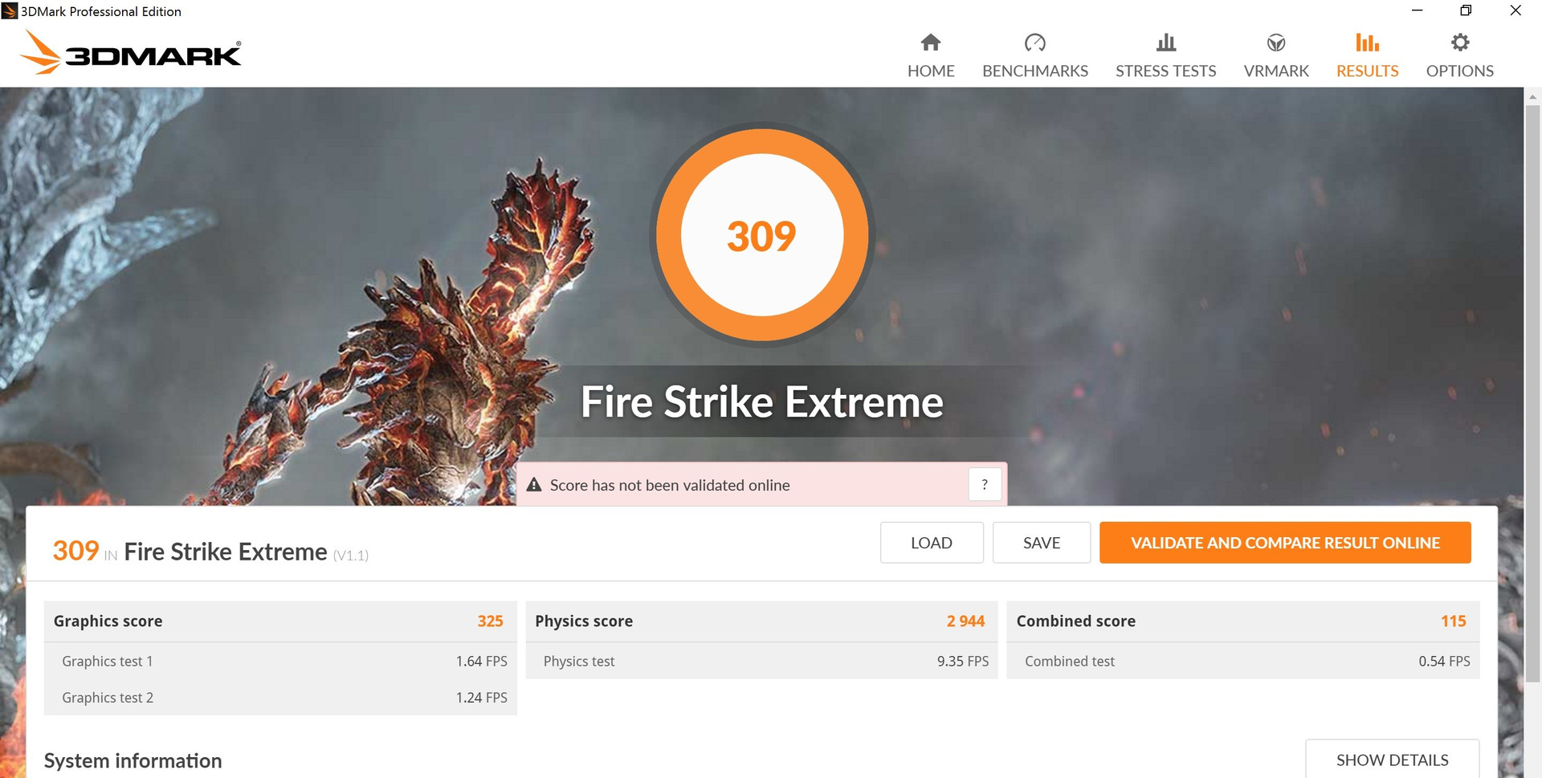The width and height of the screenshot is (1542, 778).
Task: Click the Physics score value 2 944
Action: [x=965, y=621]
